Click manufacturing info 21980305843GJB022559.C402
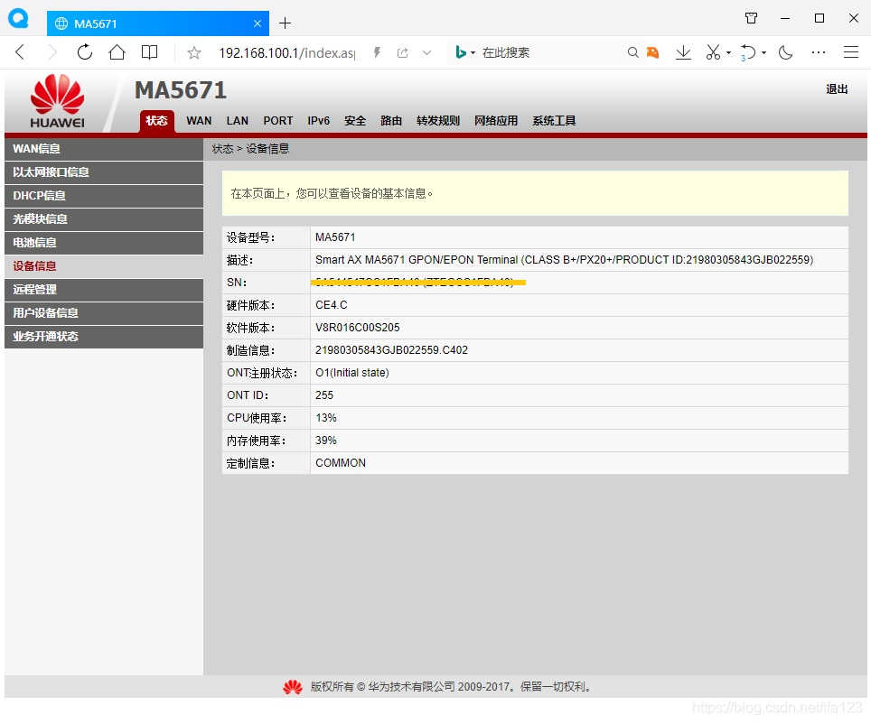Image resolution: width=871 pixels, height=724 pixels. coord(391,350)
